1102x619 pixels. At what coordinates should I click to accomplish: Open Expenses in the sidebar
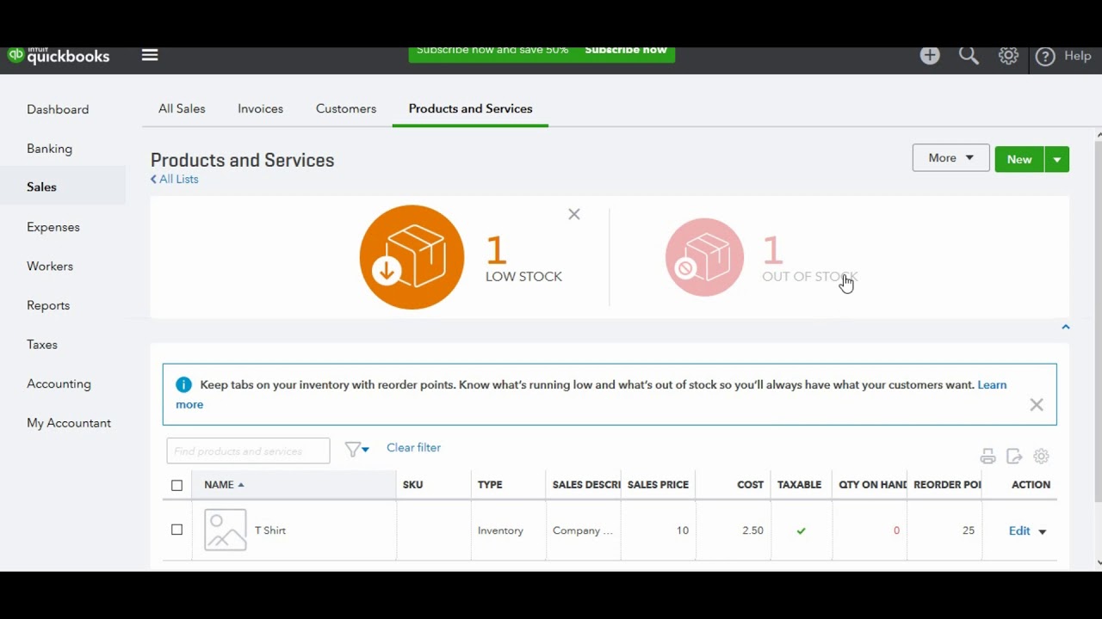point(53,227)
